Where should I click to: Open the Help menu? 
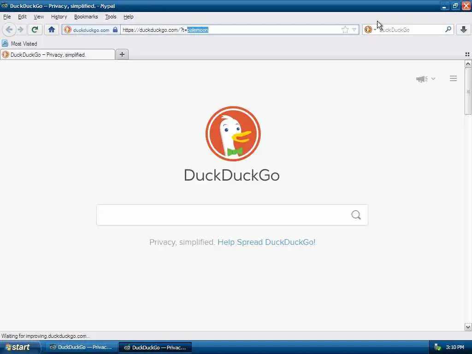pos(129,17)
